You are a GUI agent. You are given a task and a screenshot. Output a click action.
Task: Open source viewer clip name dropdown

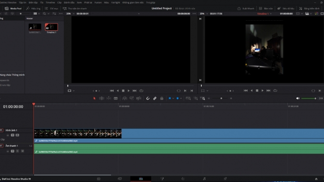pos(139,14)
